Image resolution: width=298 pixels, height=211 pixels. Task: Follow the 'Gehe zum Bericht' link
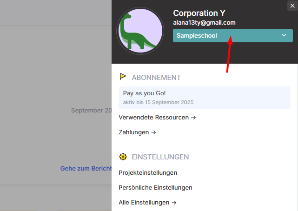click(86, 168)
